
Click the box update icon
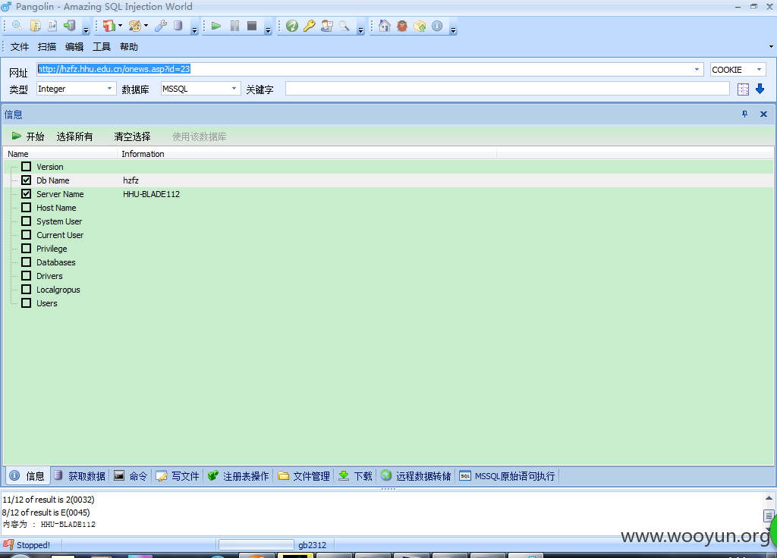click(x=420, y=26)
